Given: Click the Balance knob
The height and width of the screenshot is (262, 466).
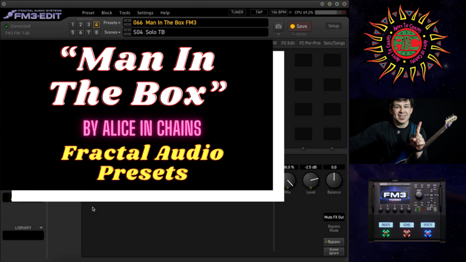Looking at the screenshot, I should [334, 180].
